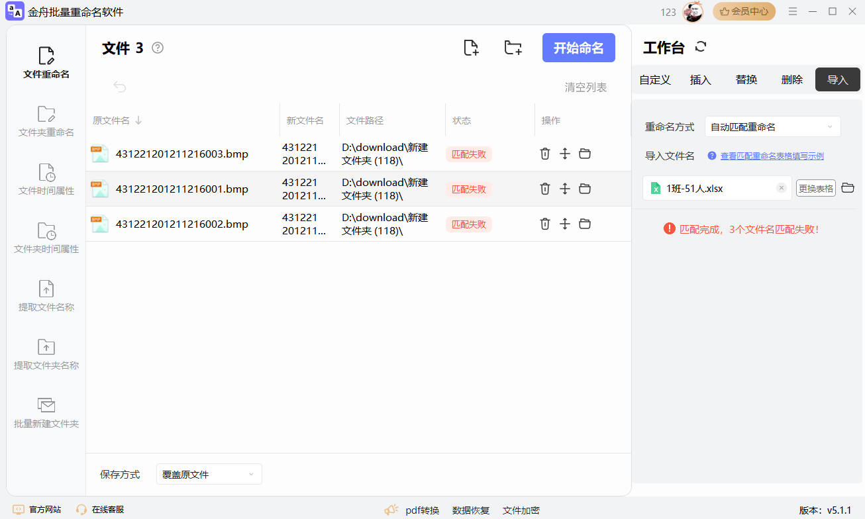Click move icon for 431221201211216002.bmp row
The height and width of the screenshot is (519, 865).
(565, 224)
